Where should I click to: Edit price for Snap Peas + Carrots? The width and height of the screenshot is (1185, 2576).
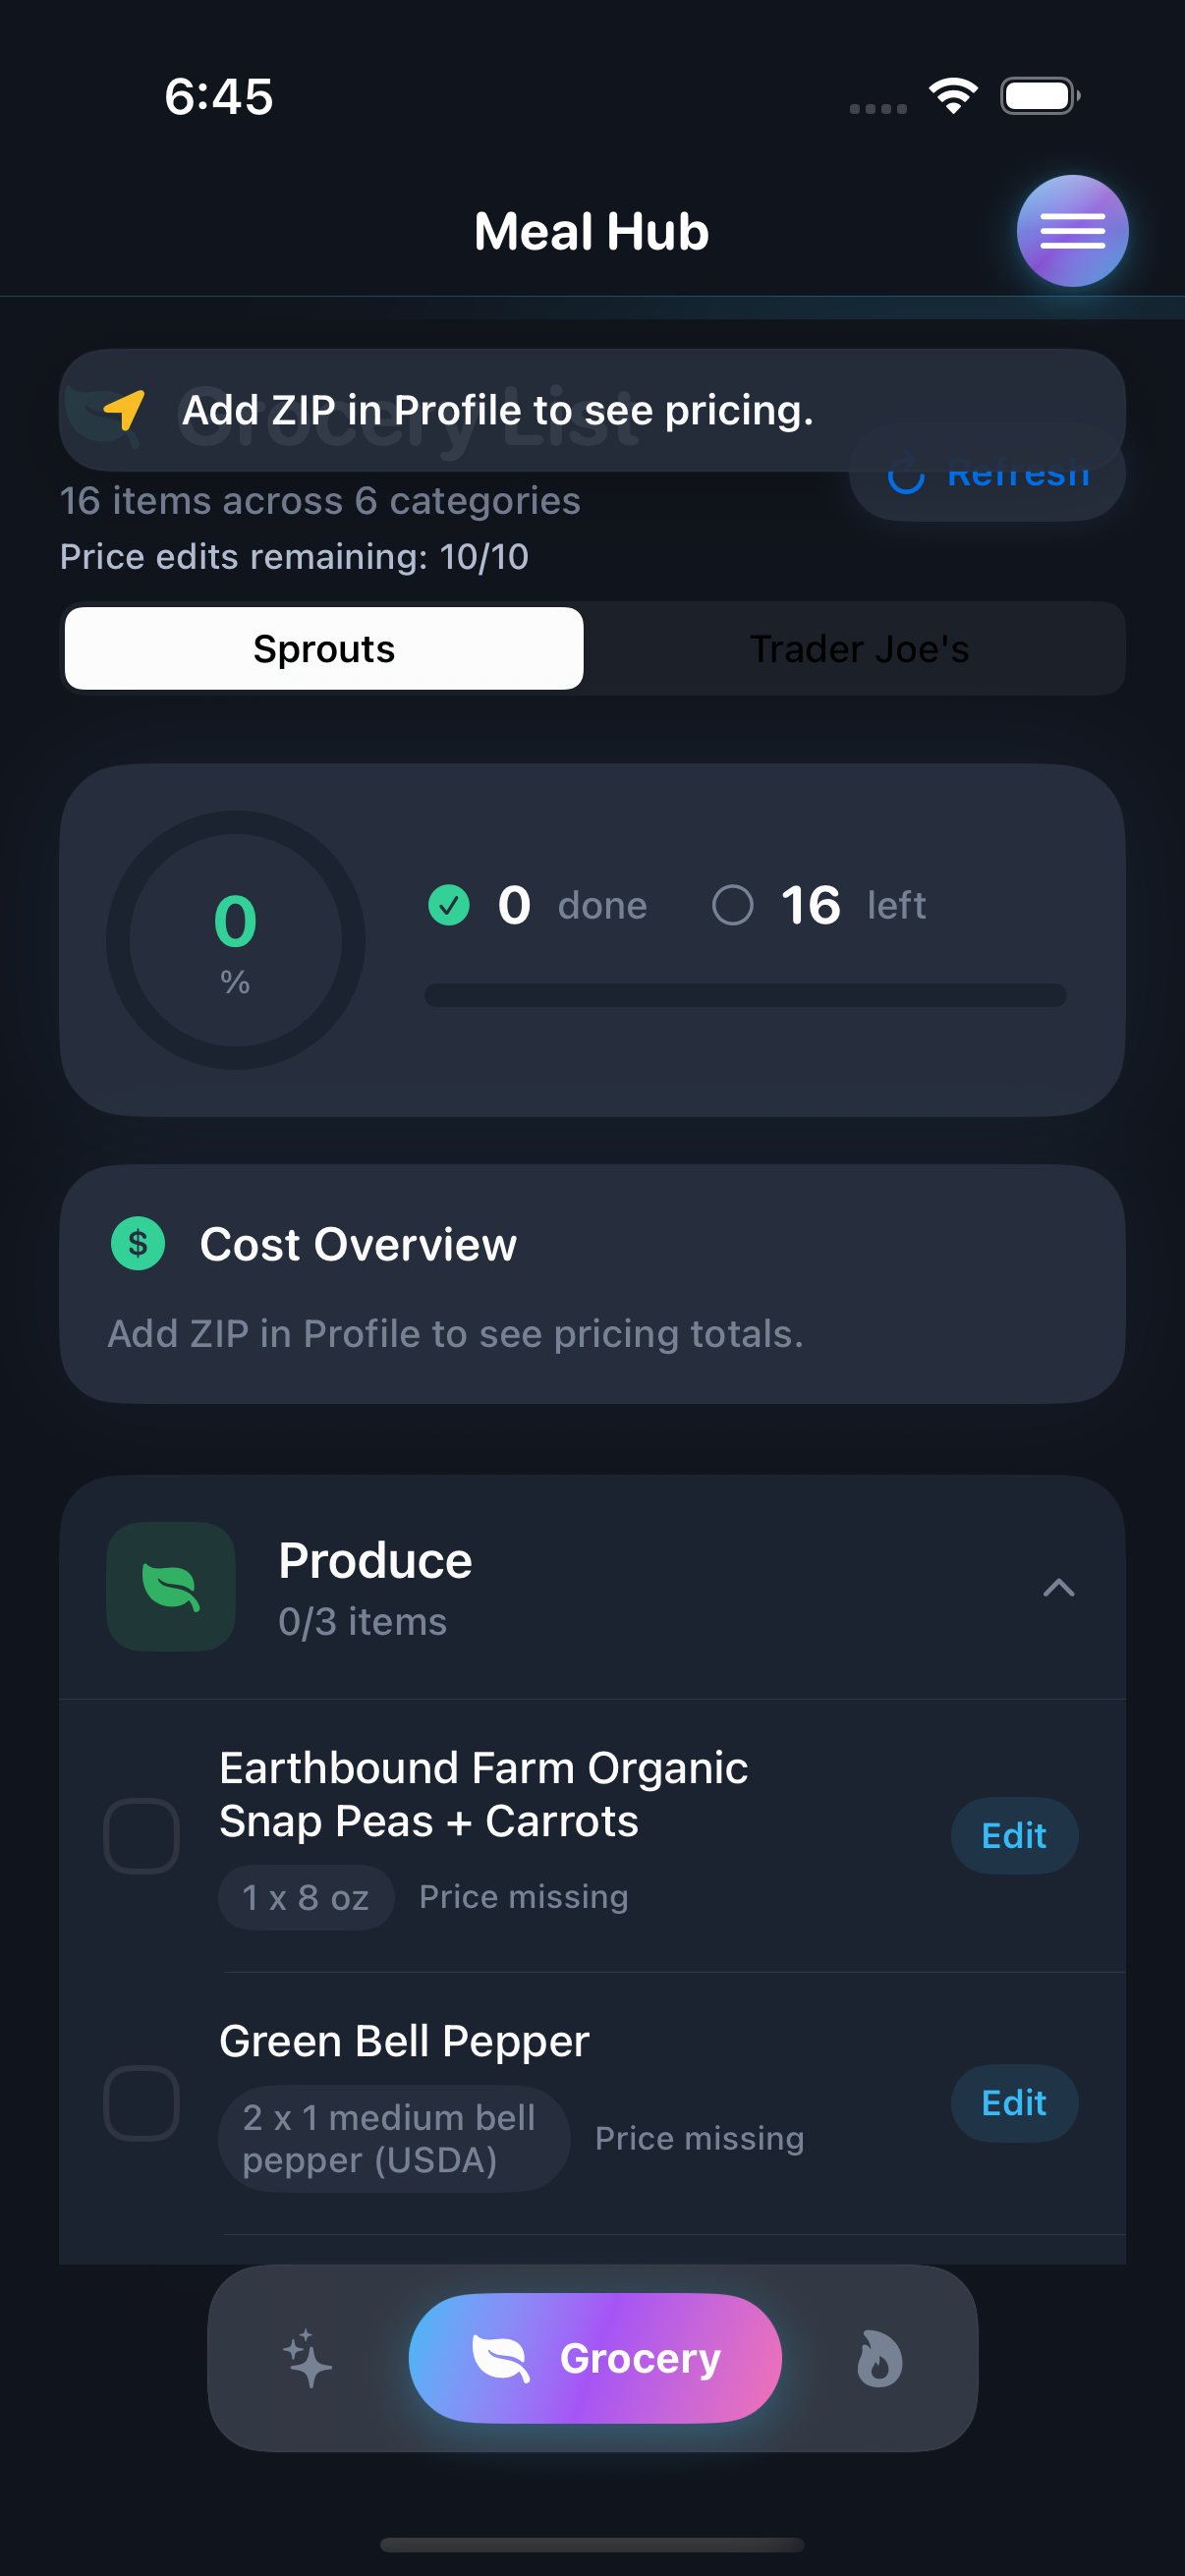[x=1013, y=1835]
